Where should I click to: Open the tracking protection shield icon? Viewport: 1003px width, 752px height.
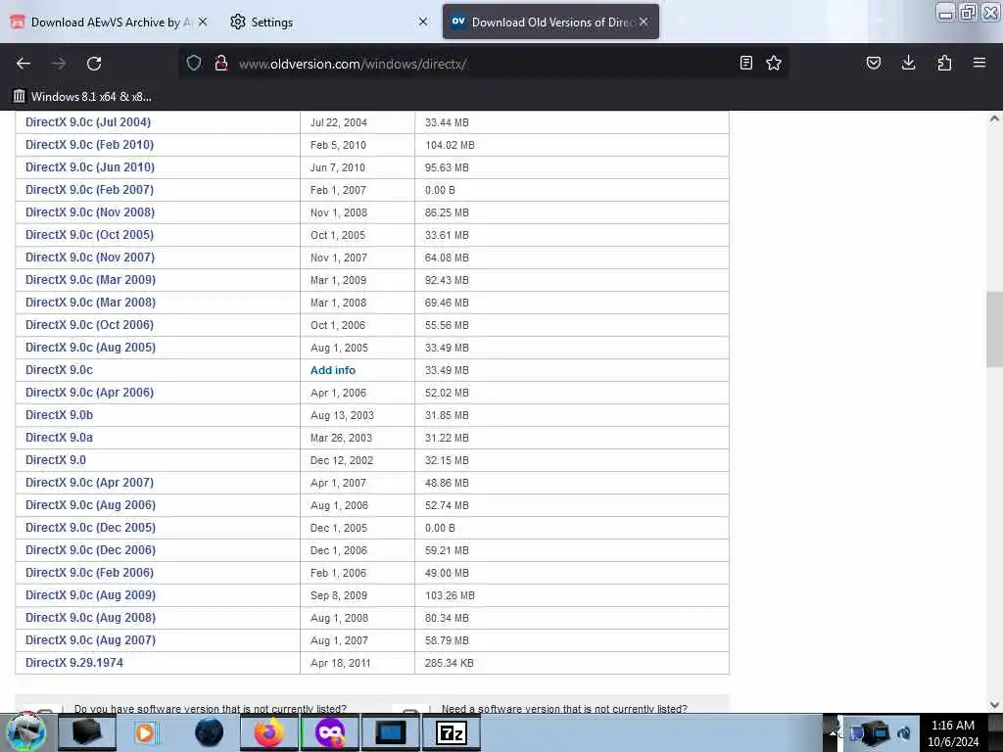coord(194,63)
